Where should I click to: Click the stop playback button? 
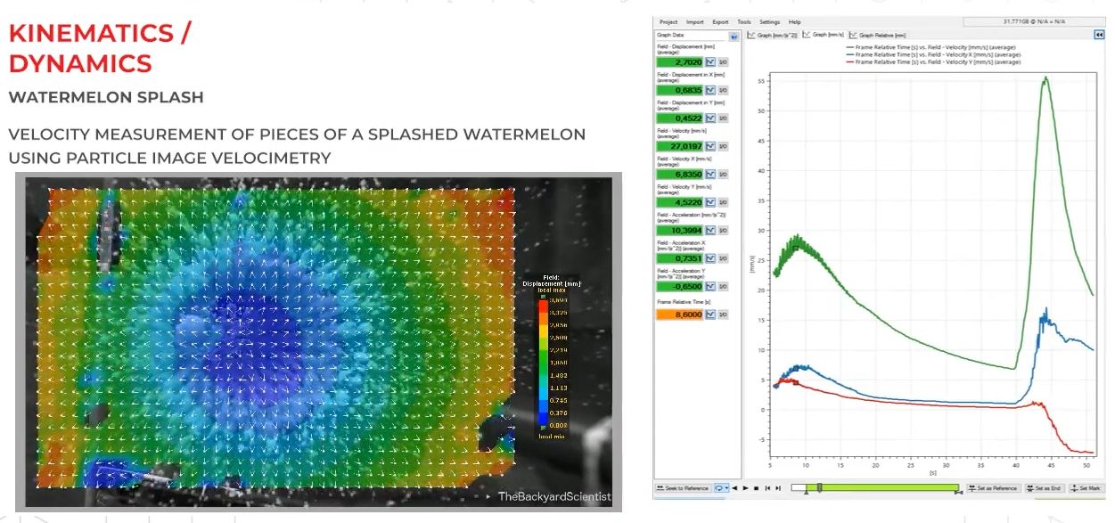pos(757,488)
